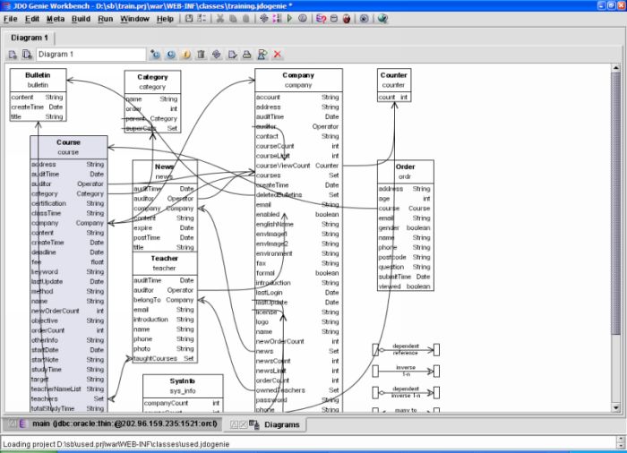Click the duplicate diagram icon
This screenshot has height=453, width=627.
click(27, 55)
